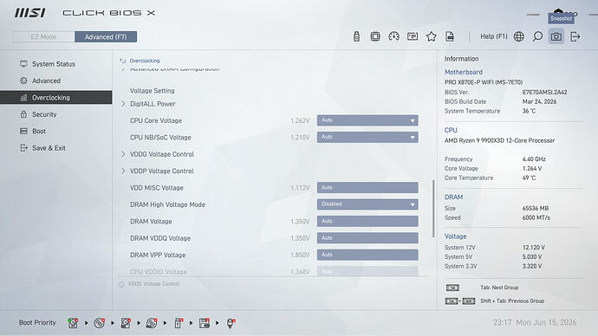
Task: Click the Motherboard heading in Information
Action: [464, 72]
